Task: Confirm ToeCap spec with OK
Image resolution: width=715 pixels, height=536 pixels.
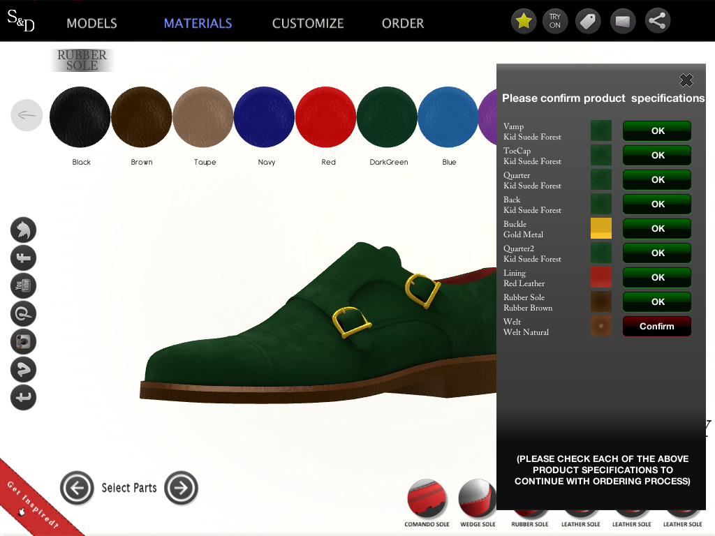Action: click(657, 156)
